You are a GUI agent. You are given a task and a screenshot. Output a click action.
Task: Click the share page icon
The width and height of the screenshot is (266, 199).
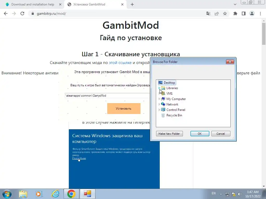coord(217,13)
